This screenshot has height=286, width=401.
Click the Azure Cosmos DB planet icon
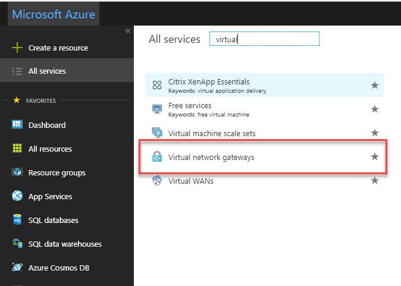pyautogui.click(x=17, y=268)
